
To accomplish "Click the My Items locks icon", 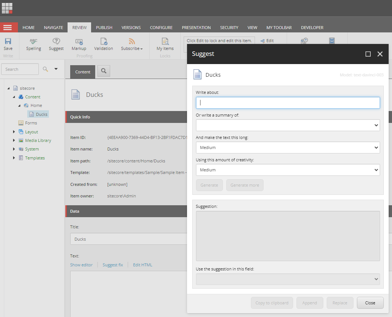I will 165,42.
